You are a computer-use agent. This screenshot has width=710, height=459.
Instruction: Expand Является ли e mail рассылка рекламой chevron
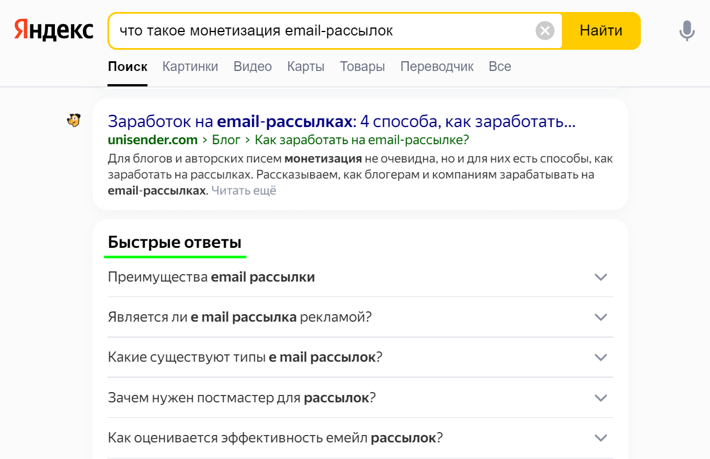pos(600,317)
